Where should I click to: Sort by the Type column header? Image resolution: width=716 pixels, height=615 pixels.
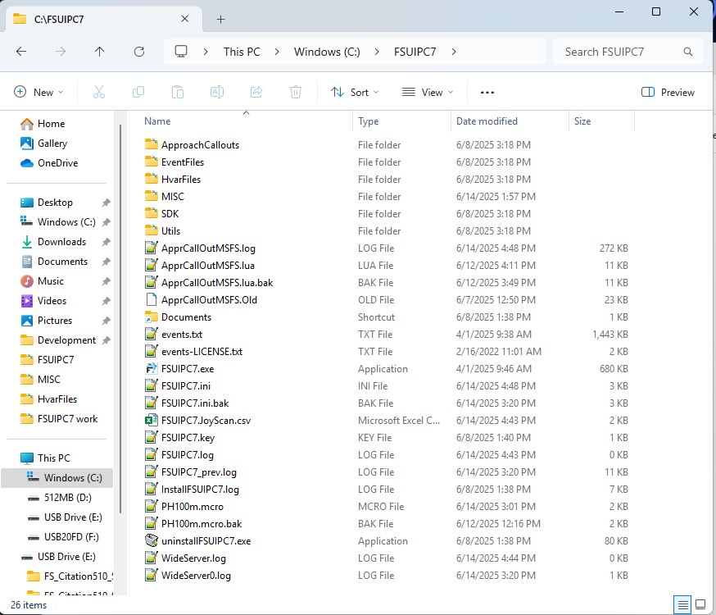402,121
